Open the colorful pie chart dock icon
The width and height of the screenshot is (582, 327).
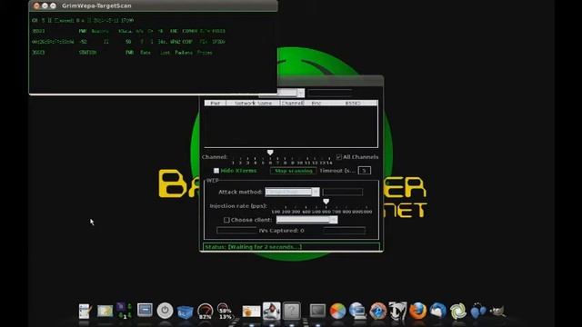[337, 311]
